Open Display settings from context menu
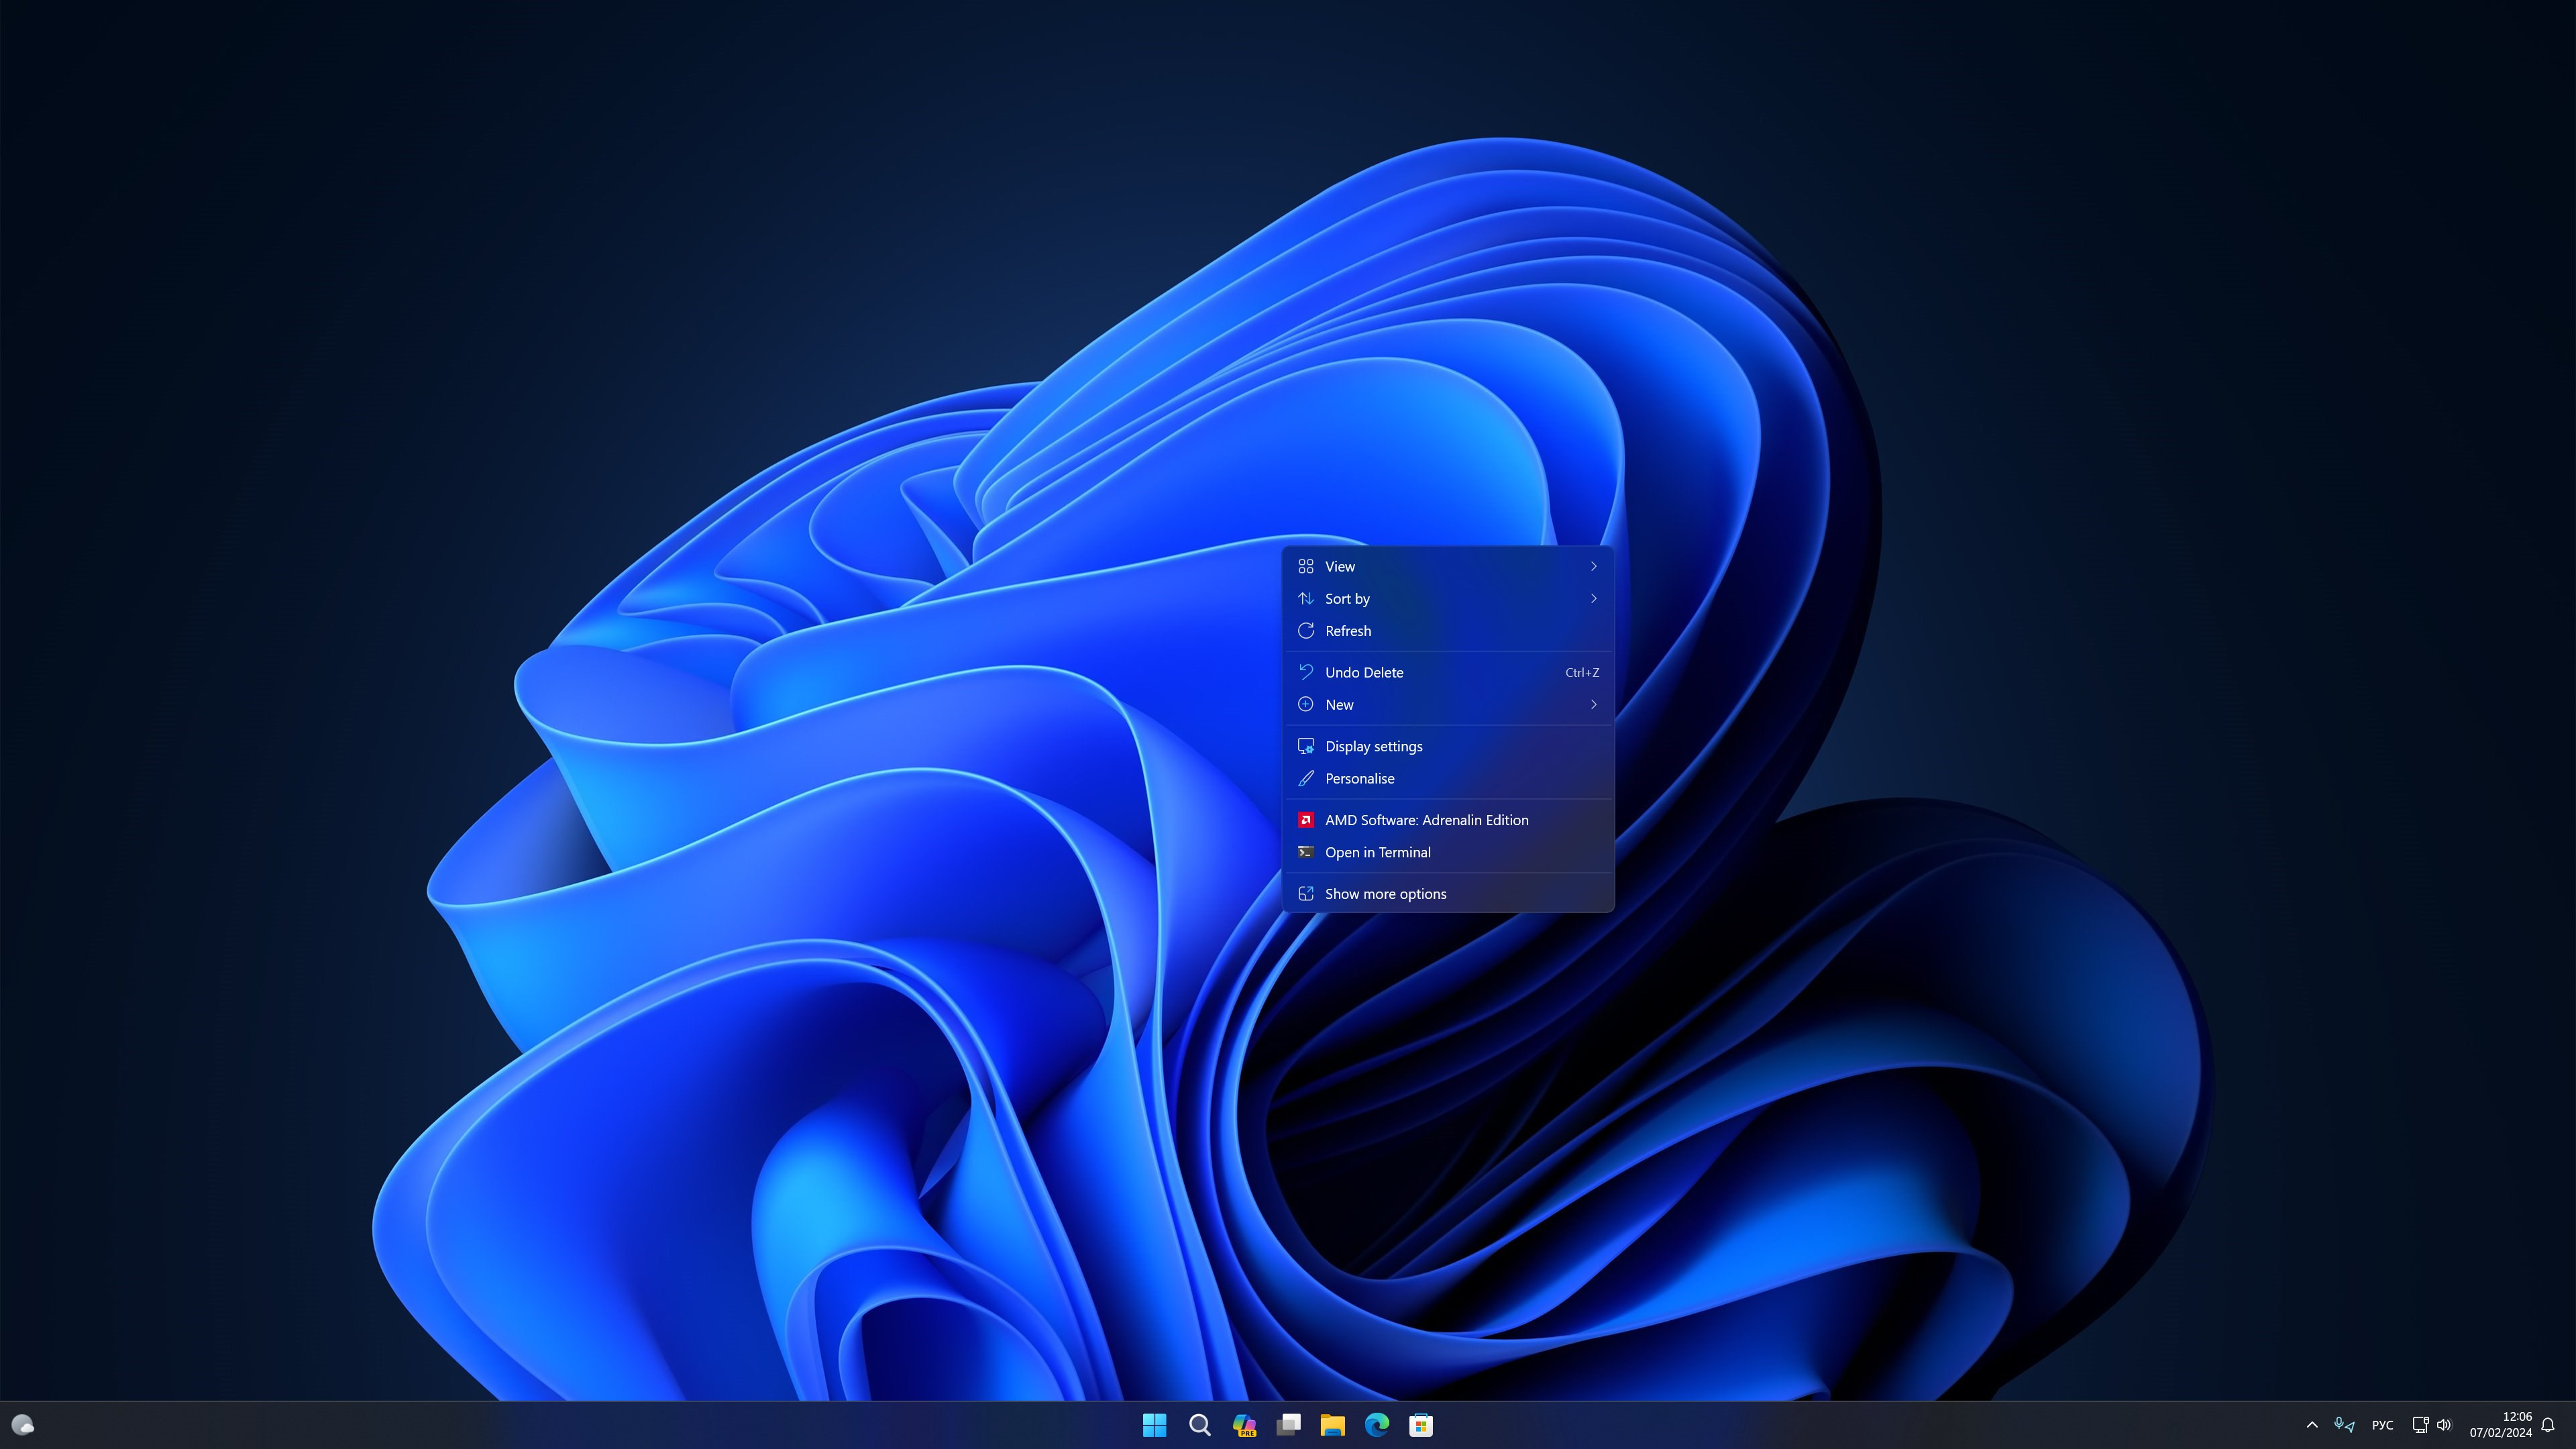Screen dimensions: 2576x1449 click(x=1373, y=746)
